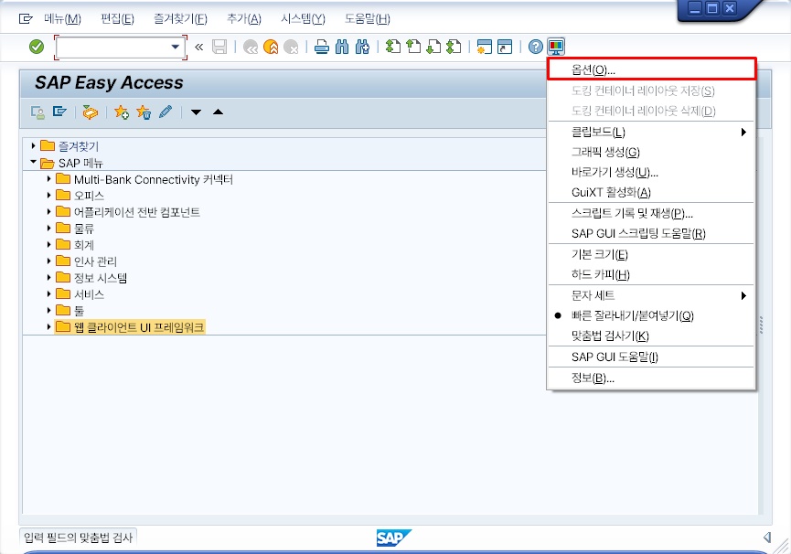Click the SAP Menu icon in Easy Access toolbar
The width and height of the screenshot is (791, 554).
click(59, 112)
